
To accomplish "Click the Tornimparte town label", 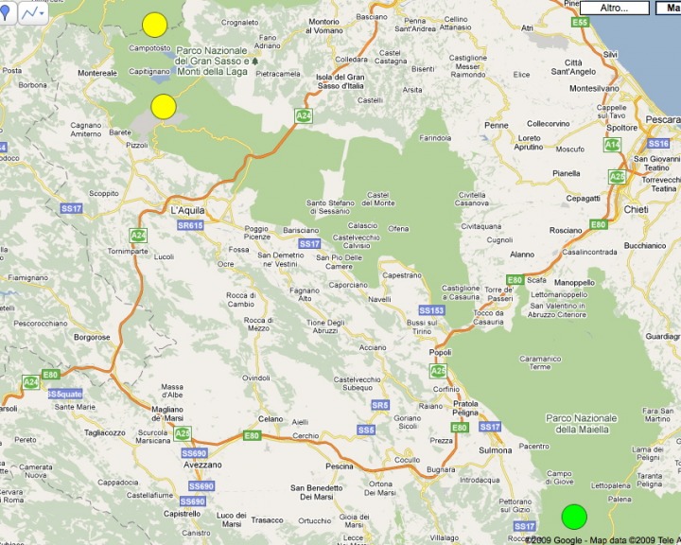I will click(x=128, y=251).
